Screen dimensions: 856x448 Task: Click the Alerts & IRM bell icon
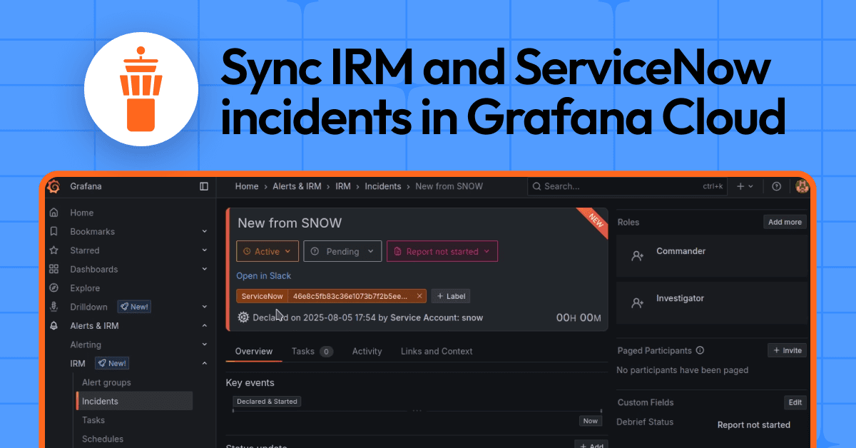click(x=53, y=325)
